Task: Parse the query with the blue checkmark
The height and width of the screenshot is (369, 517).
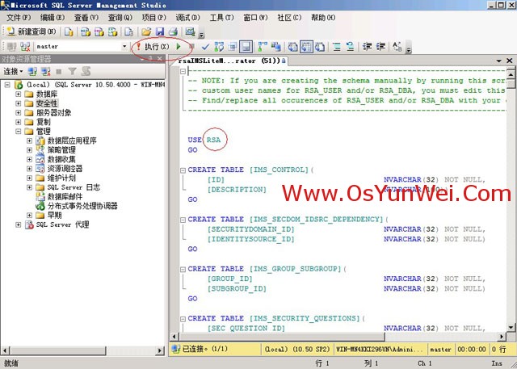Action: pos(205,47)
